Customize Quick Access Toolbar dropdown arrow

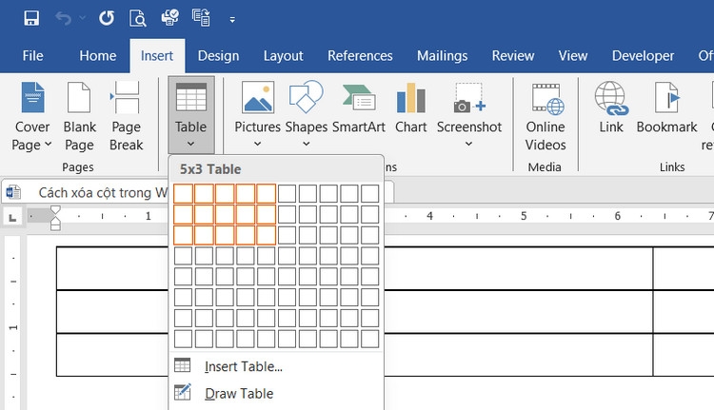pos(232,20)
